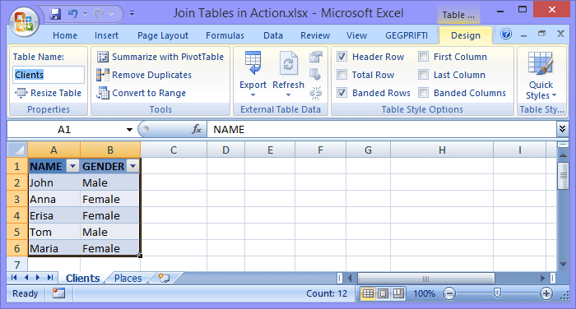Open the Page Layout ribbon tab
The height and width of the screenshot is (309, 576).
163,35
